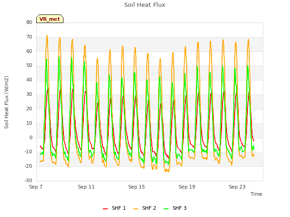The image size is (290, 217).
Task: Click the highest orange SHF 2 peak above 70
Action: pyautogui.click(x=47, y=35)
